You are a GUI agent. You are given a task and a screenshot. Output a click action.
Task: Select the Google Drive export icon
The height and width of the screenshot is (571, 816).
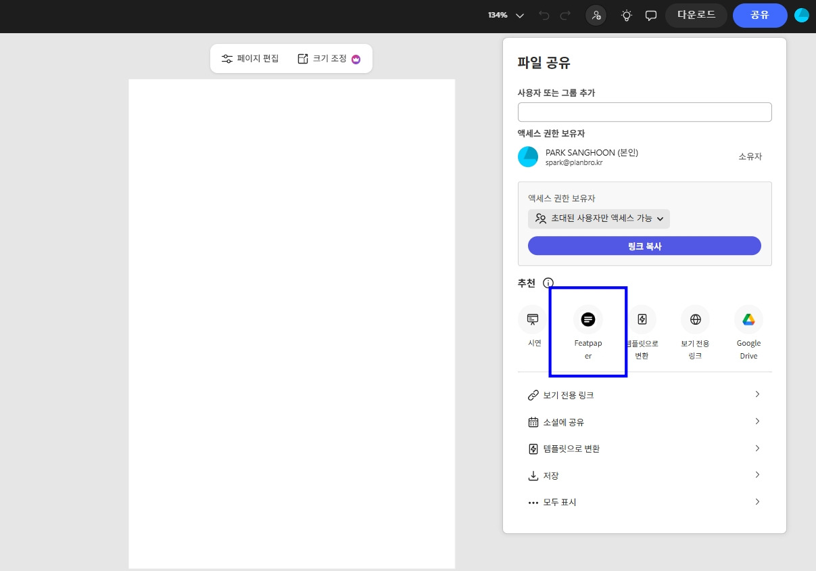[748, 319]
